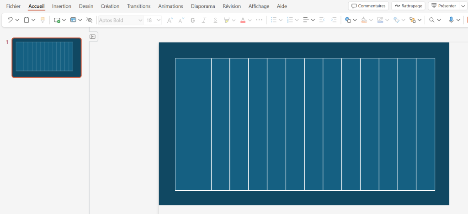Click the Commentaires button
The image size is (468, 214).
(x=368, y=6)
